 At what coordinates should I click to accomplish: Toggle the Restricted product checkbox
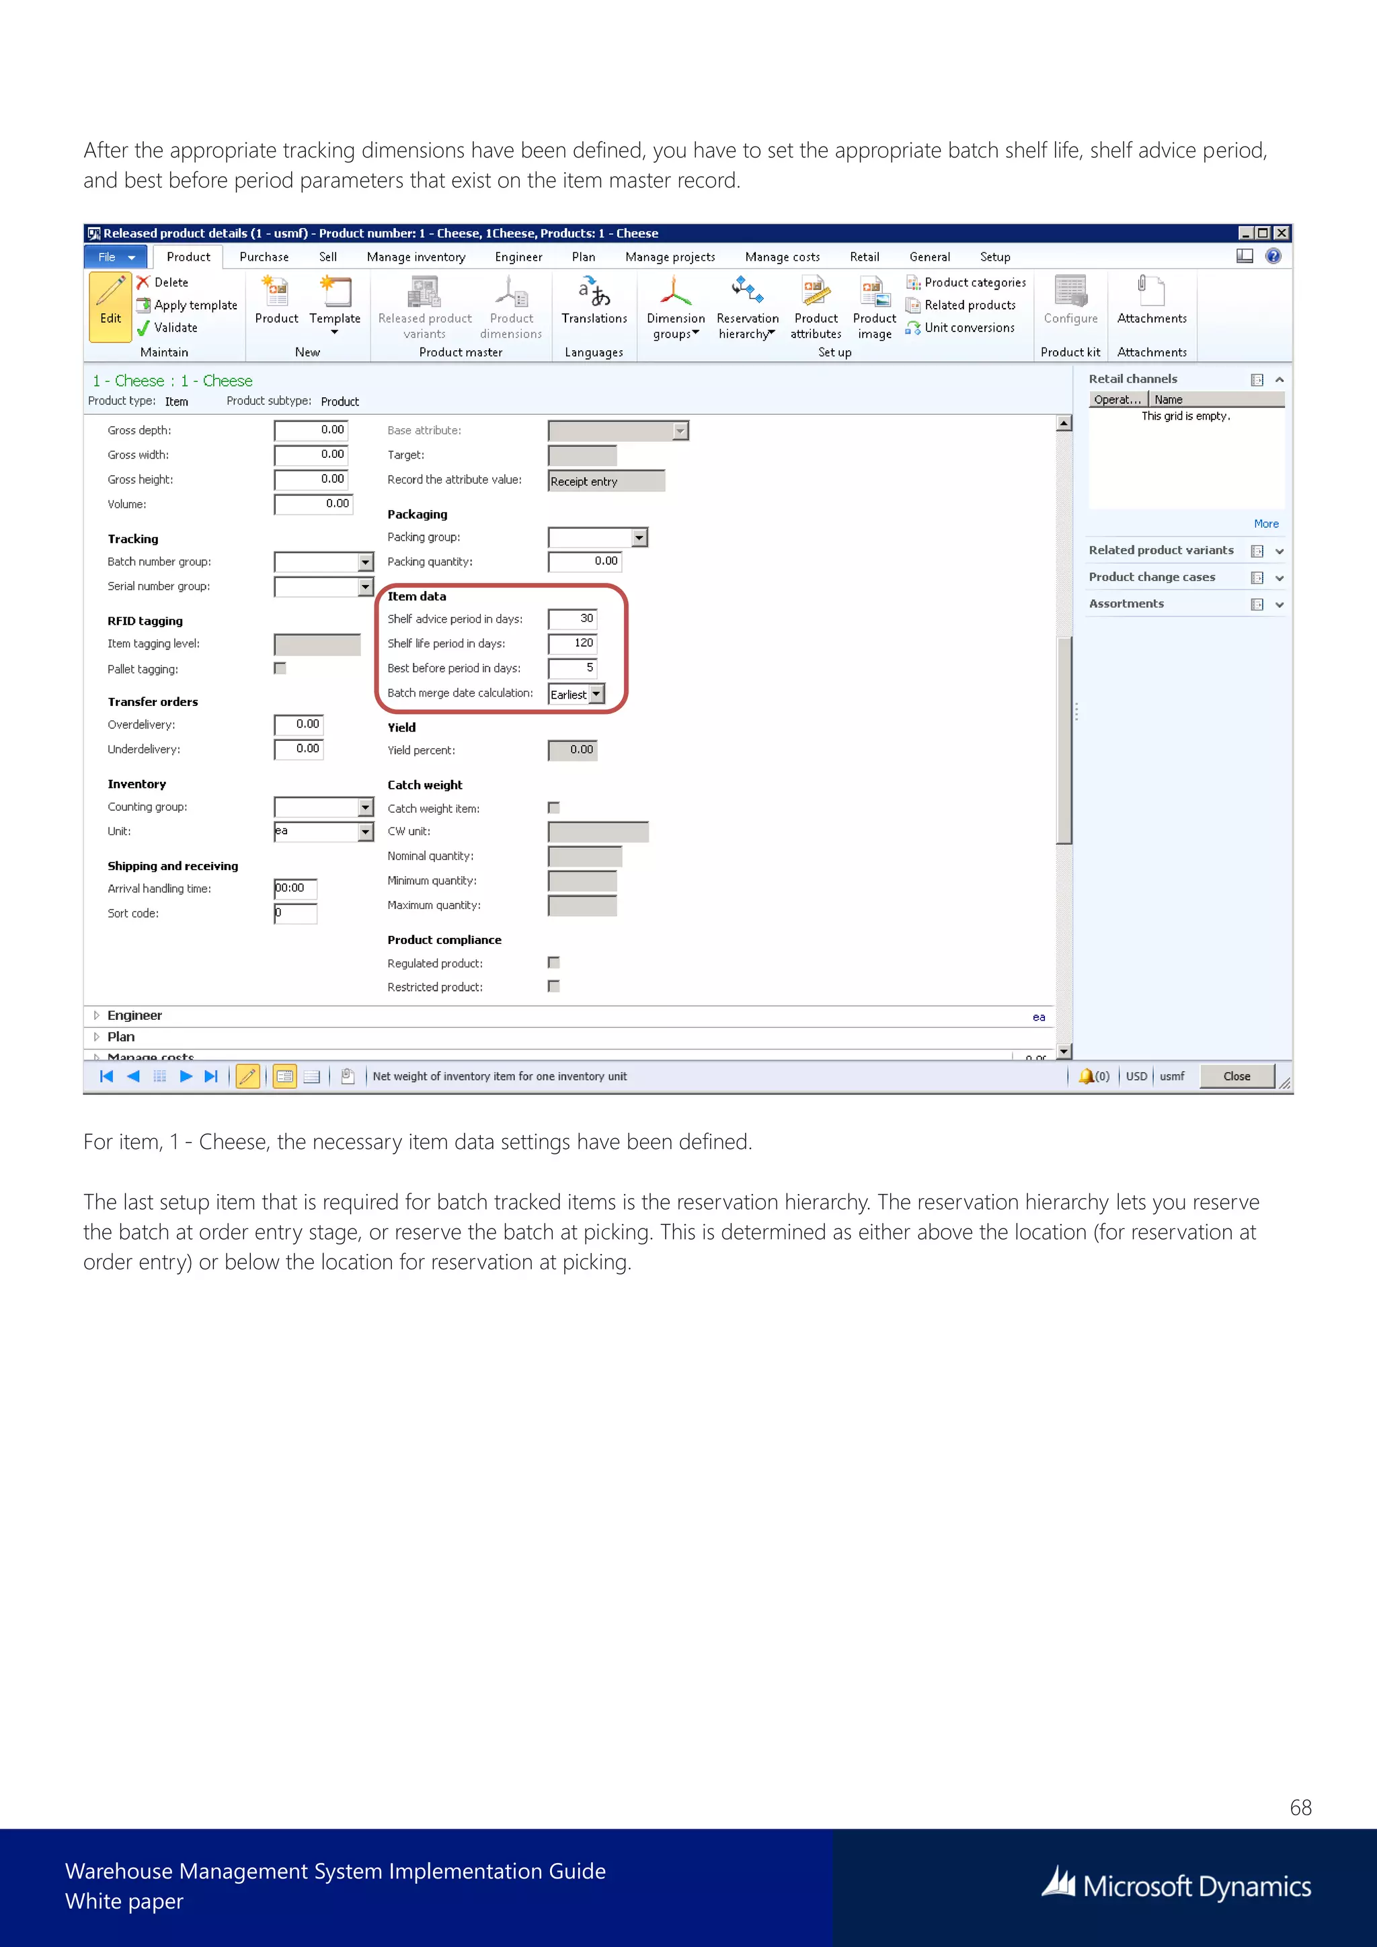[553, 986]
